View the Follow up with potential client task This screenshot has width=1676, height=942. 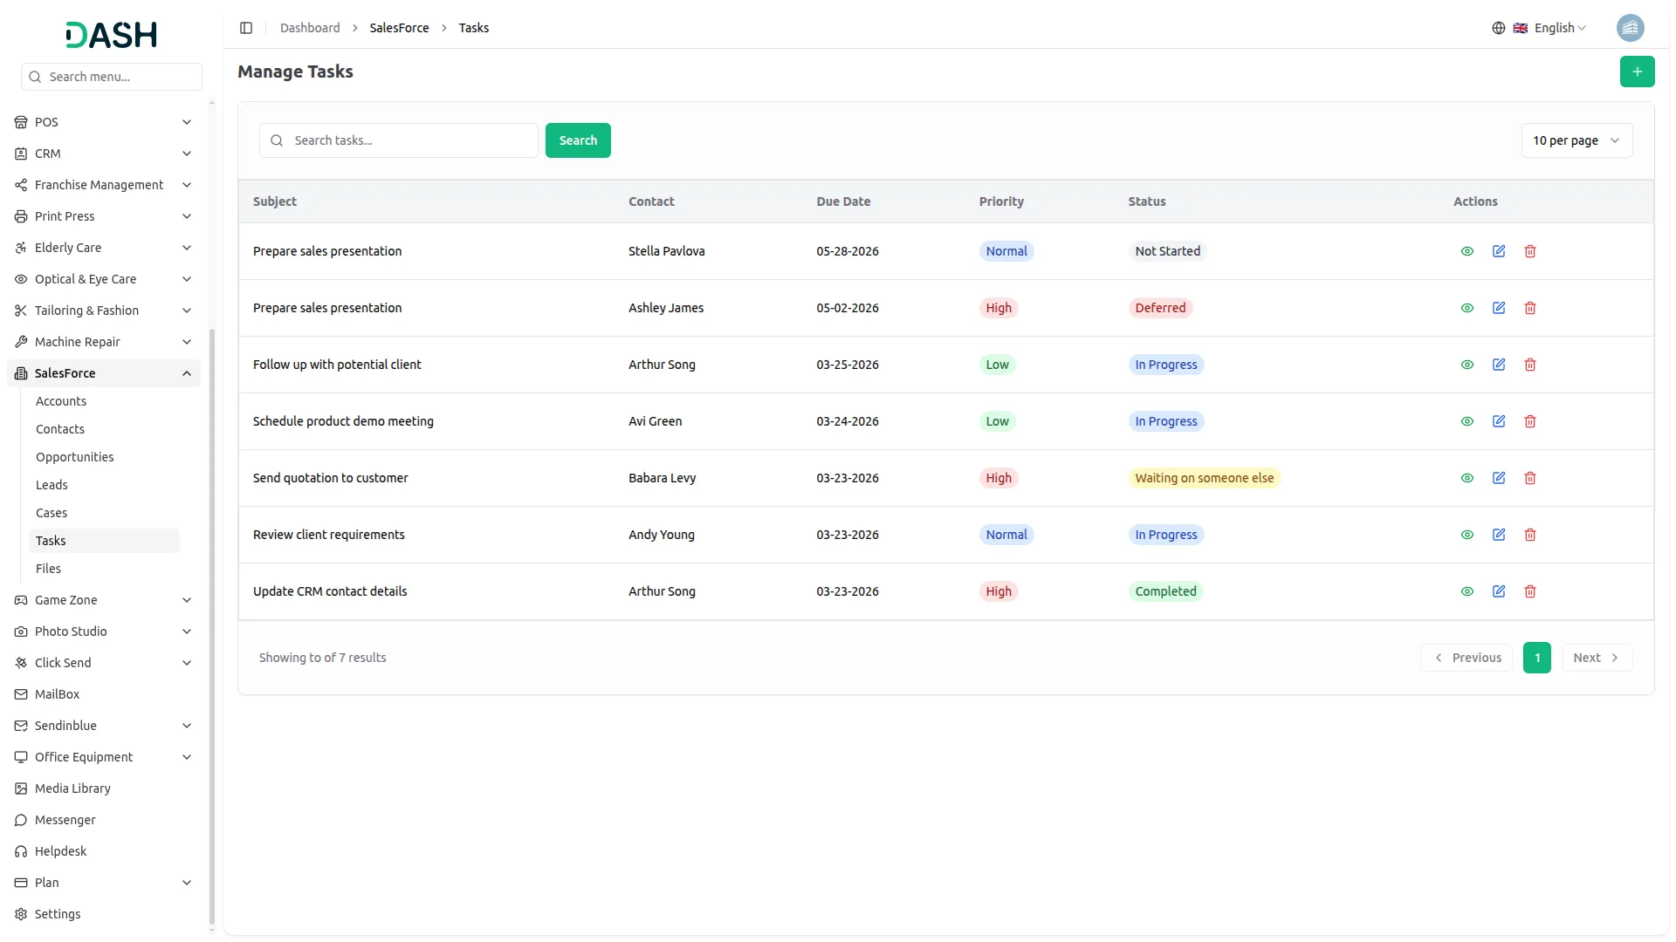(1467, 365)
